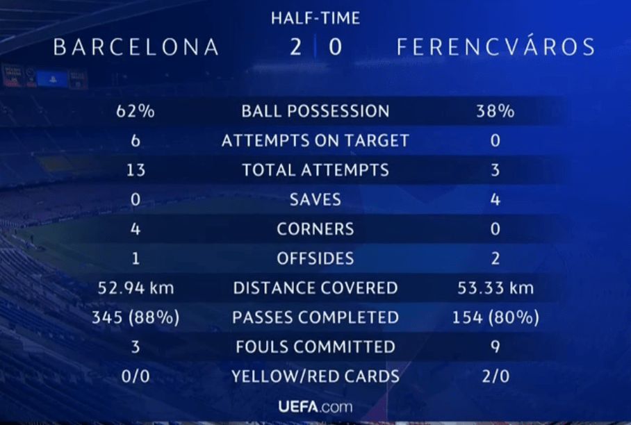Viewport: 631px width, 425px height.
Task: Click the SAVES stat label
Action: click(x=315, y=200)
